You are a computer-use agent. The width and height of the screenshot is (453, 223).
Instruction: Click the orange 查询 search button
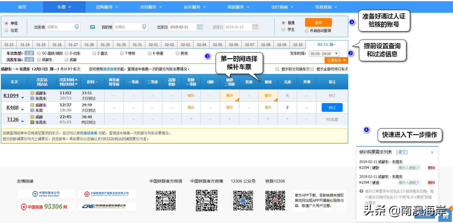(318, 22)
